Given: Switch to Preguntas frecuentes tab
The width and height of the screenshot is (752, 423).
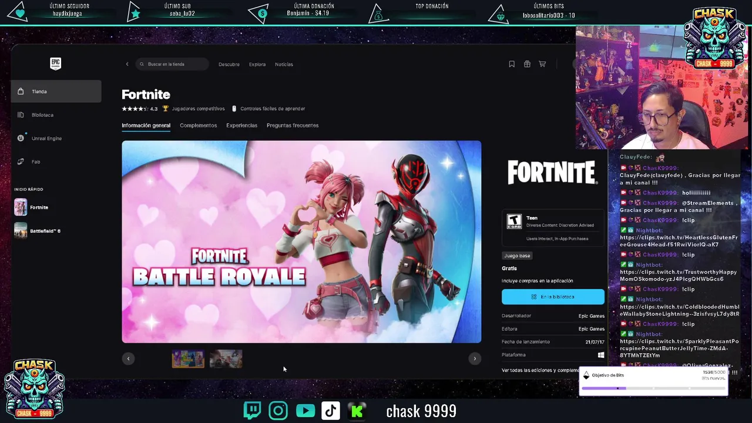Looking at the screenshot, I should (293, 125).
